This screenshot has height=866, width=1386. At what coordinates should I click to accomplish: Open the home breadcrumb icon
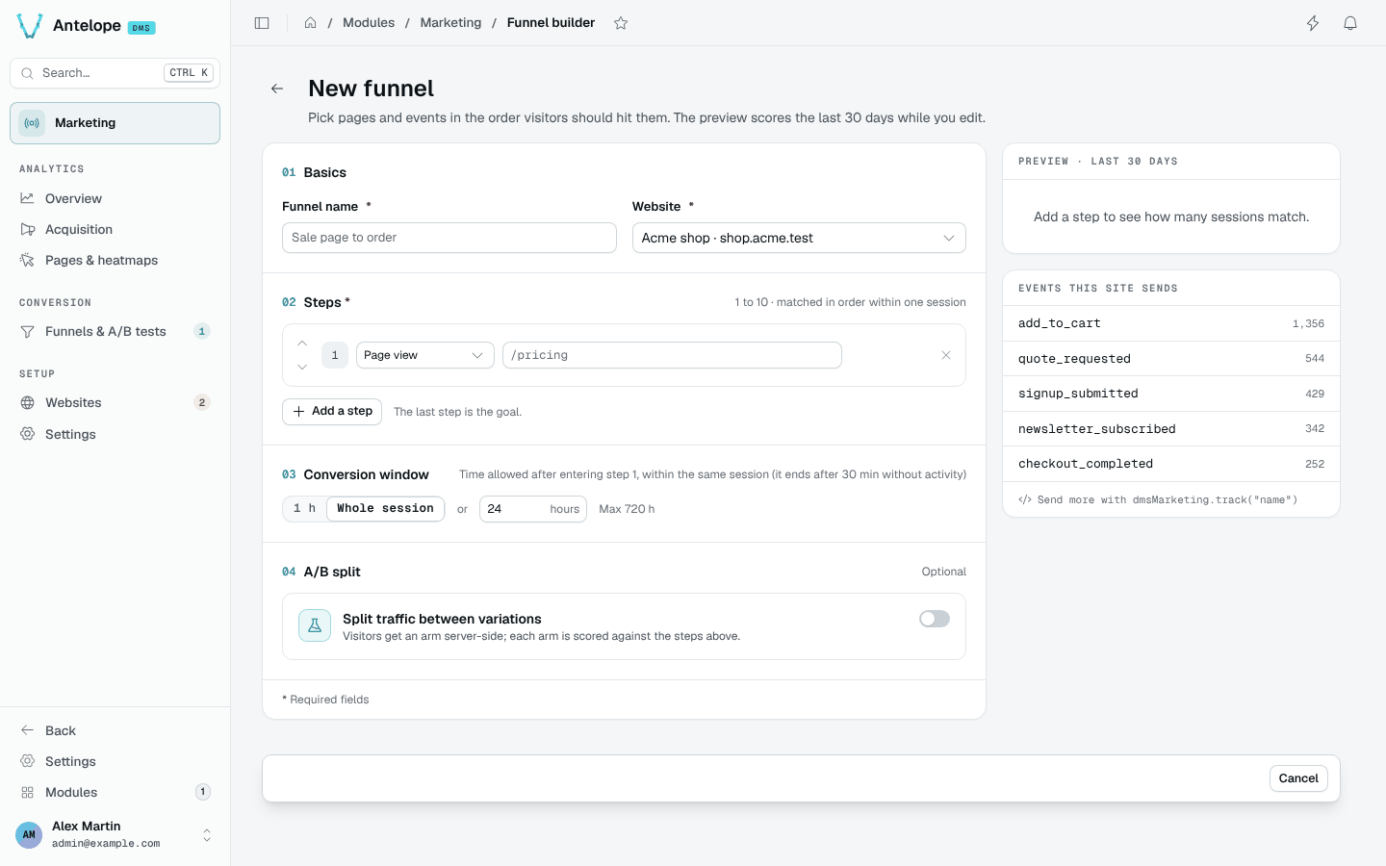point(310,23)
